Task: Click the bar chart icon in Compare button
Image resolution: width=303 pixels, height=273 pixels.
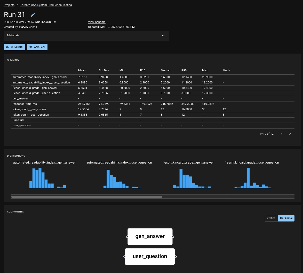Action: [7, 47]
